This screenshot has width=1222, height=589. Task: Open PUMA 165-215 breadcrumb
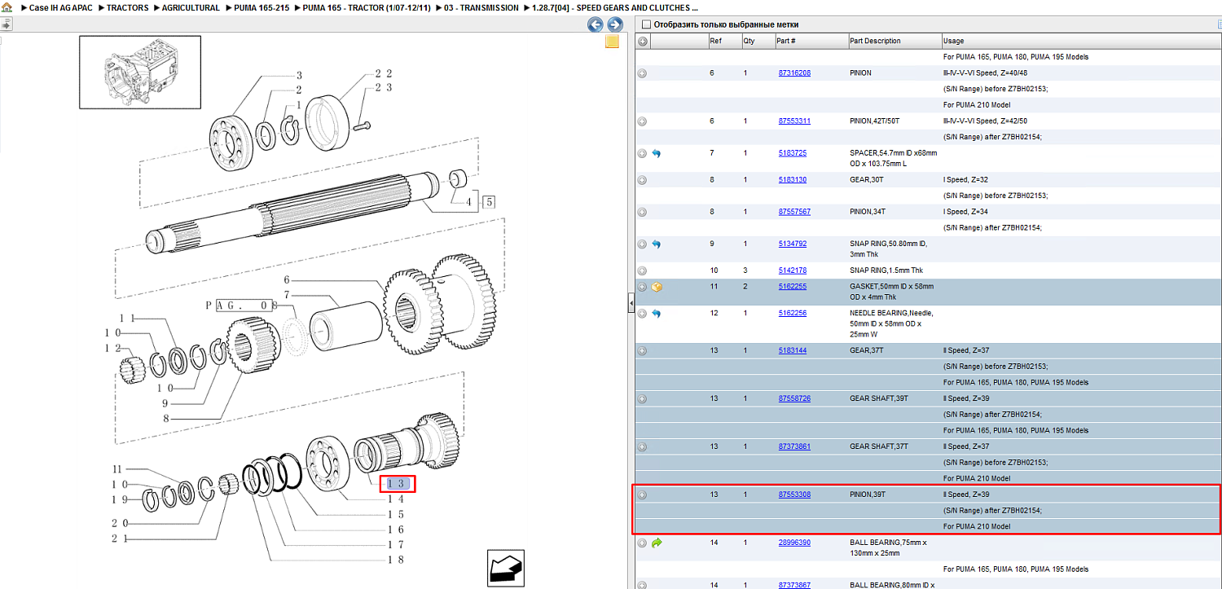(261, 7)
